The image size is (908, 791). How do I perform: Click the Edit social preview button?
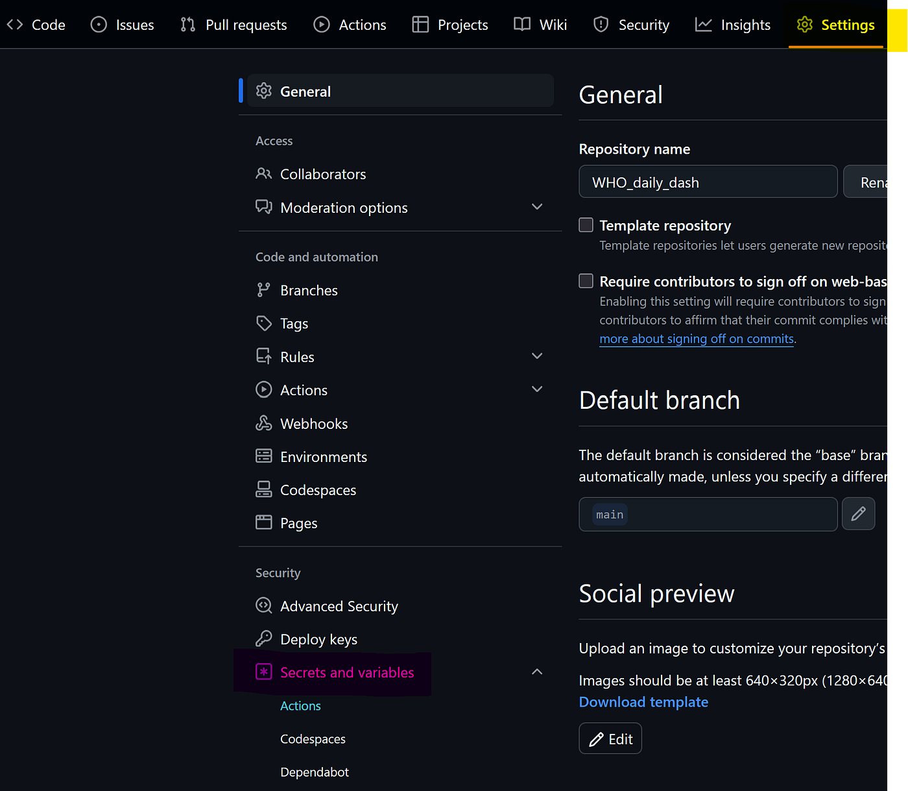pyautogui.click(x=610, y=738)
